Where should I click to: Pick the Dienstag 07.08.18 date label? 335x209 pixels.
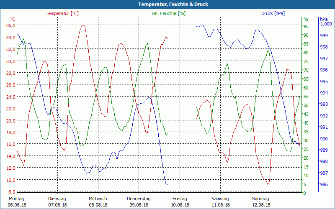coord(57,201)
